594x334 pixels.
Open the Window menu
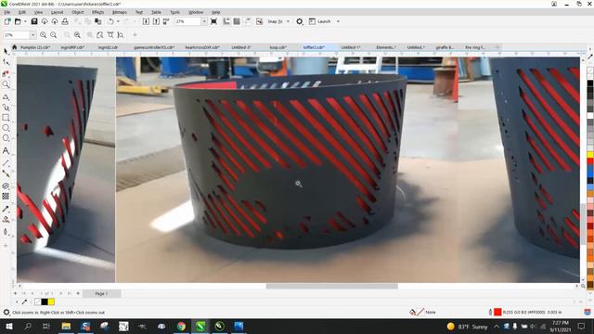coord(196,12)
